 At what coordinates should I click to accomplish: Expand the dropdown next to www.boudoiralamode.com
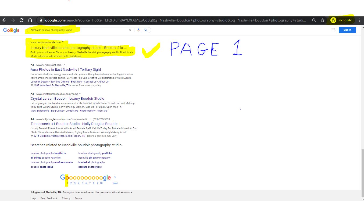pyautogui.click(x=63, y=42)
